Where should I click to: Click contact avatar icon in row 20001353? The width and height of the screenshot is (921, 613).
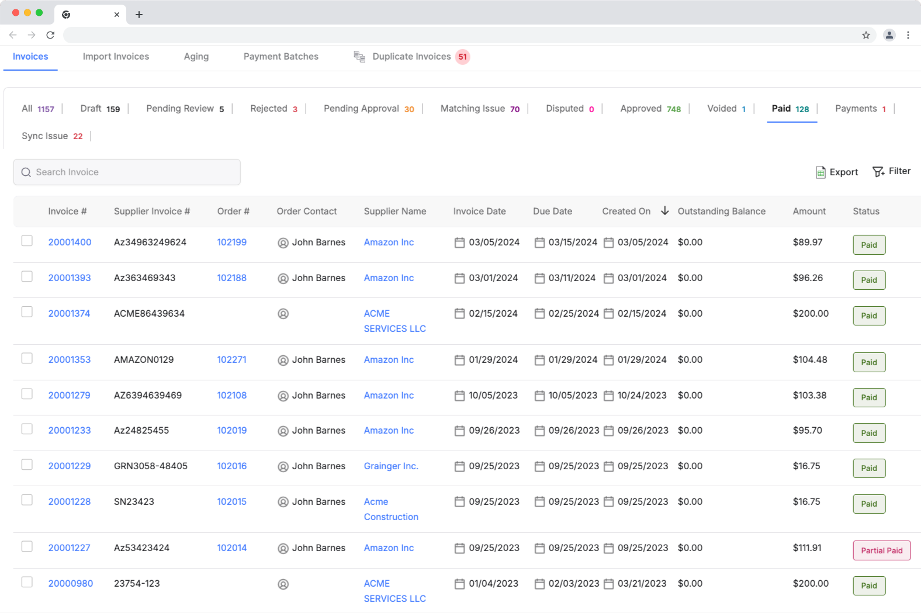pyautogui.click(x=283, y=360)
